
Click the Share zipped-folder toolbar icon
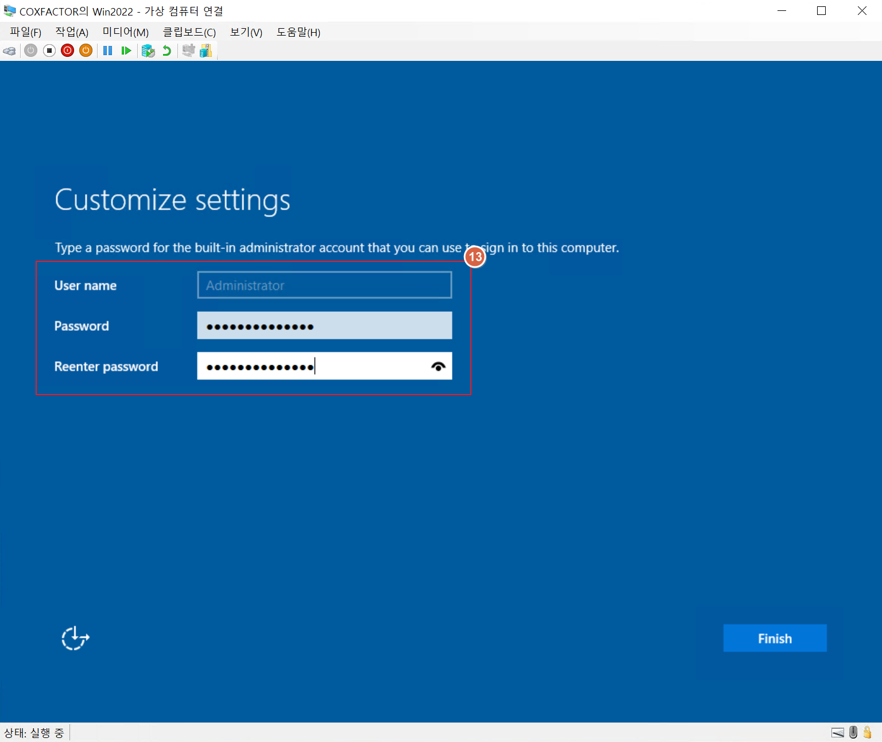click(206, 51)
